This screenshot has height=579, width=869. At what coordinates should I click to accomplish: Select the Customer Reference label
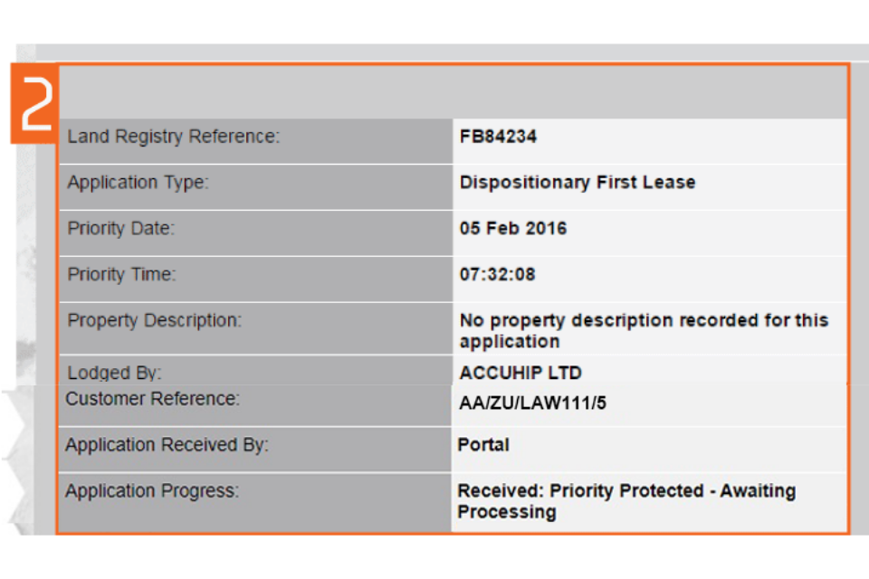tap(152, 399)
